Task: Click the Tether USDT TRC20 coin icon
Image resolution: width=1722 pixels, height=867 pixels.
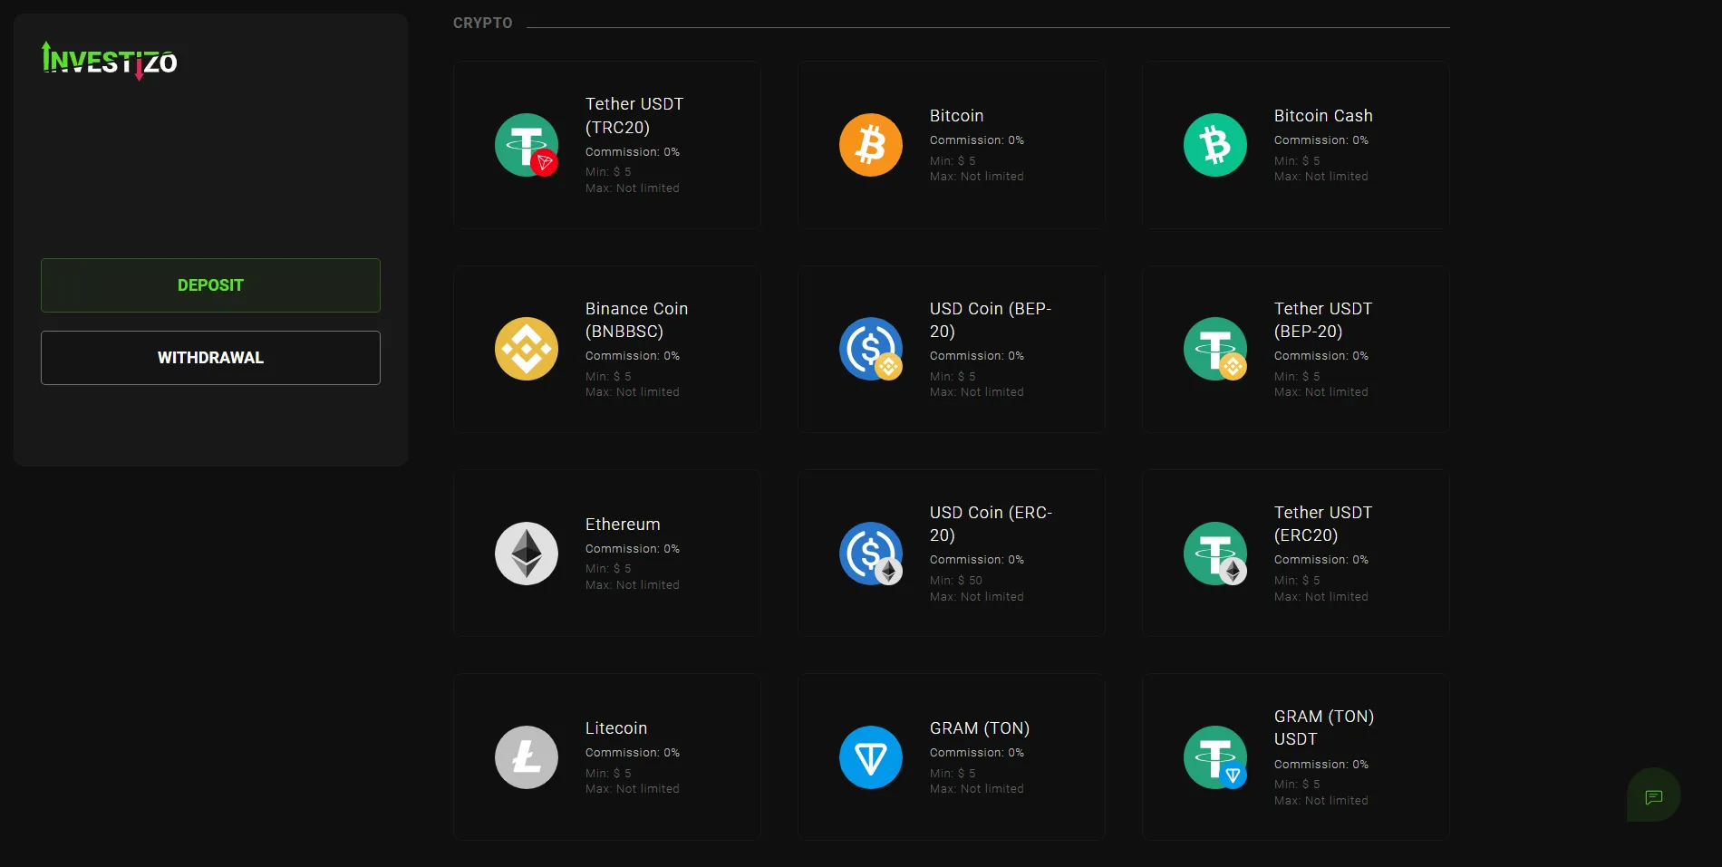Action: (x=527, y=145)
